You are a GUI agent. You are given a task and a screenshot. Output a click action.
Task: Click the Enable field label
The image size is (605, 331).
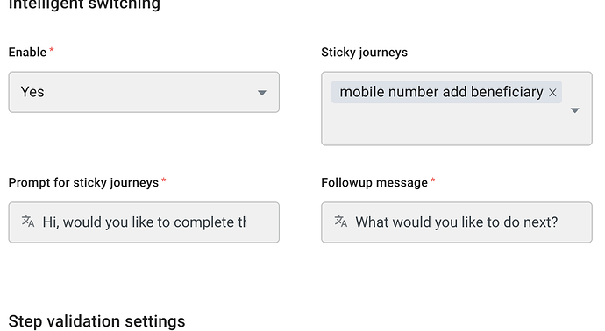click(x=27, y=52)
